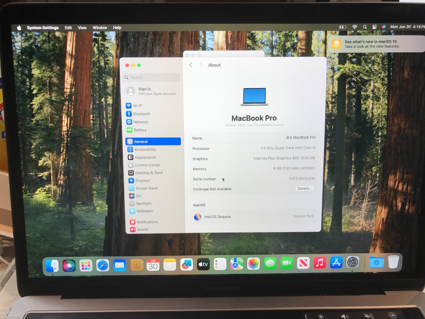Click the computer name jk's MacBook Pro

pos(301,137)
